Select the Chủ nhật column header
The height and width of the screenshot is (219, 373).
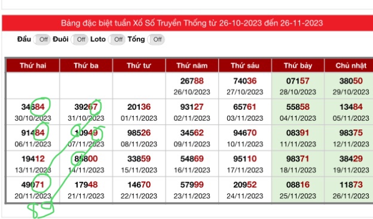(x=349, y=66)
